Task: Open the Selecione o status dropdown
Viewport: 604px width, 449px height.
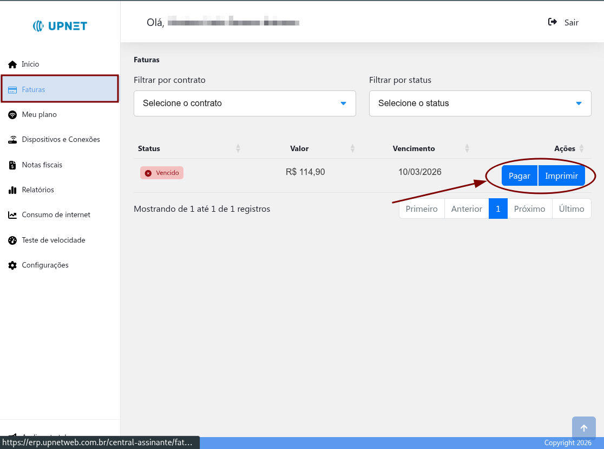Action: coord(480,103)
